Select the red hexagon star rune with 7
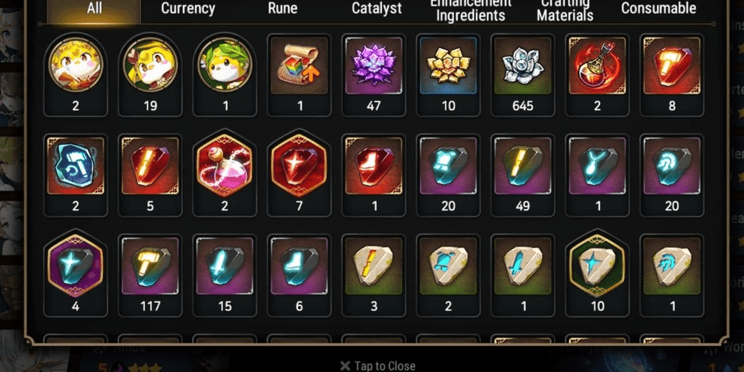This screenshot has width=744, height=372. point(299,176)
